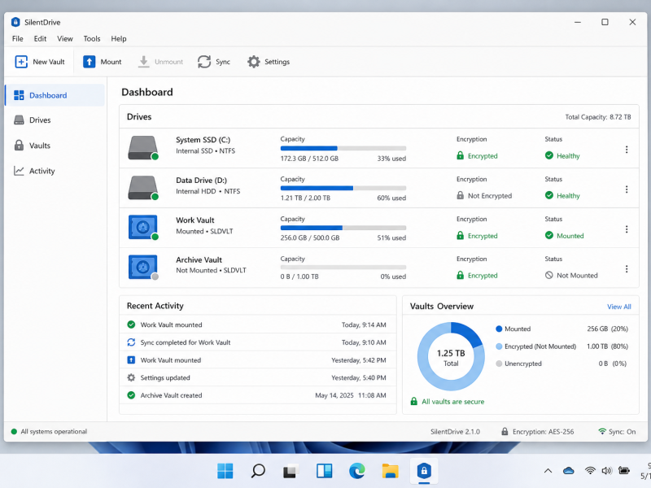This screenshot has height=488, width=651.
Task: Open taskbar Search magnifier
Action: click(258, 471)
